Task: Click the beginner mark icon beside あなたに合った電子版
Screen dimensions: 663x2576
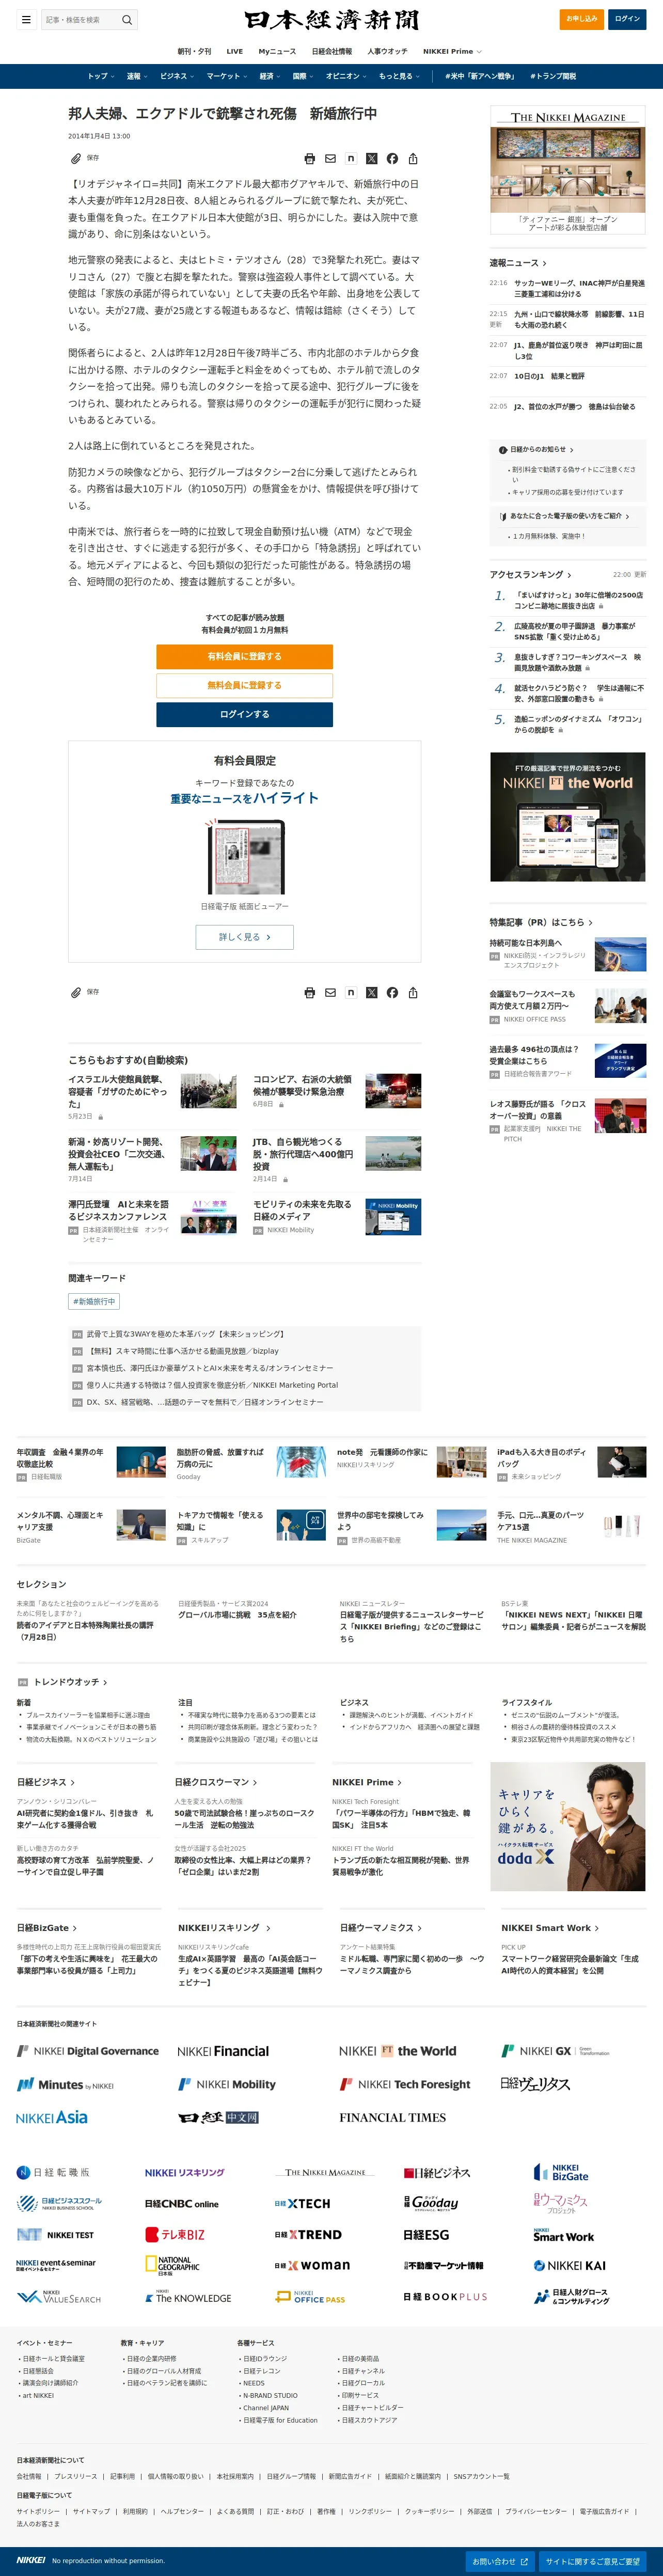Action: coord(503,516)
